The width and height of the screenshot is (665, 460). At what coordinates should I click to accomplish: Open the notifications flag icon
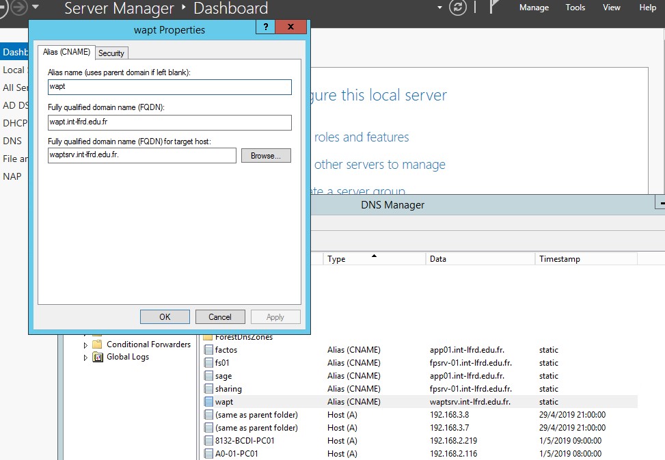point(495,8)
